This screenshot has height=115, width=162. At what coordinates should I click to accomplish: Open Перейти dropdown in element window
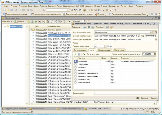(100, 27)
